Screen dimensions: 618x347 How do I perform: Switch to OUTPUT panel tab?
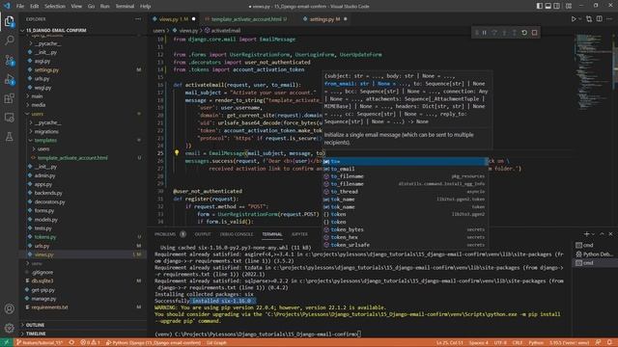(x=203, y=234)
